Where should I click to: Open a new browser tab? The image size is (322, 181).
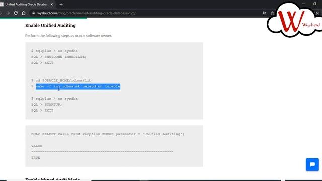point(61,4)
